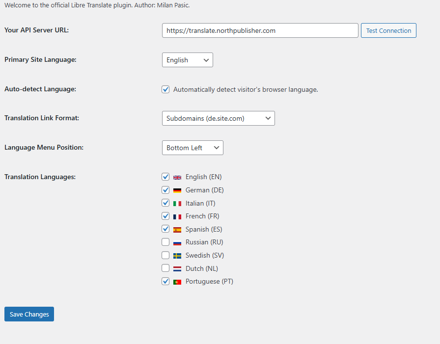Click the Swedish flag icon

pos(177,255)
